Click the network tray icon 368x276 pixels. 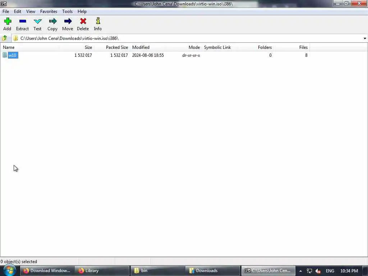(309, 271)
